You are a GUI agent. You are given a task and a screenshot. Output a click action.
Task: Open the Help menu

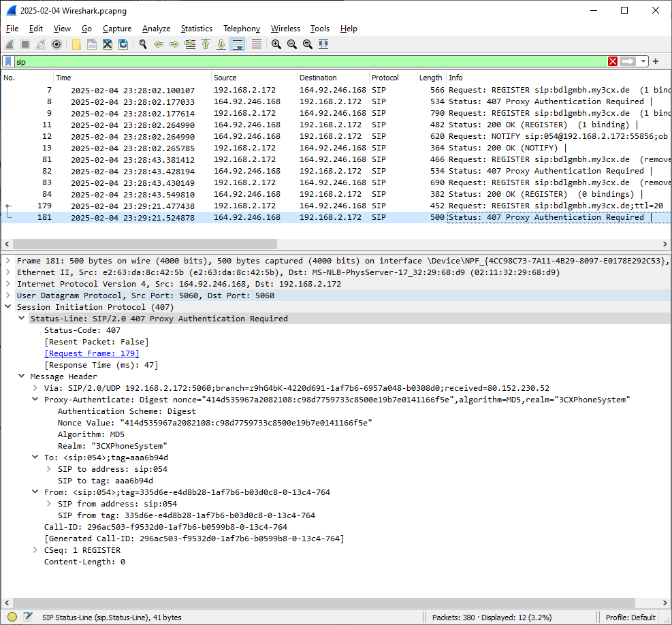tap(349, 29)
